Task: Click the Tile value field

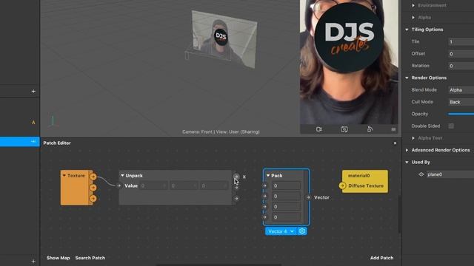Action: coord(461,41)
